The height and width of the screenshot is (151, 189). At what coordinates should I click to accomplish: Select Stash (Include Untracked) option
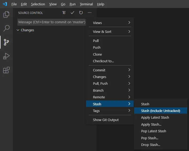pyautogui.click(x=161, y=111)
